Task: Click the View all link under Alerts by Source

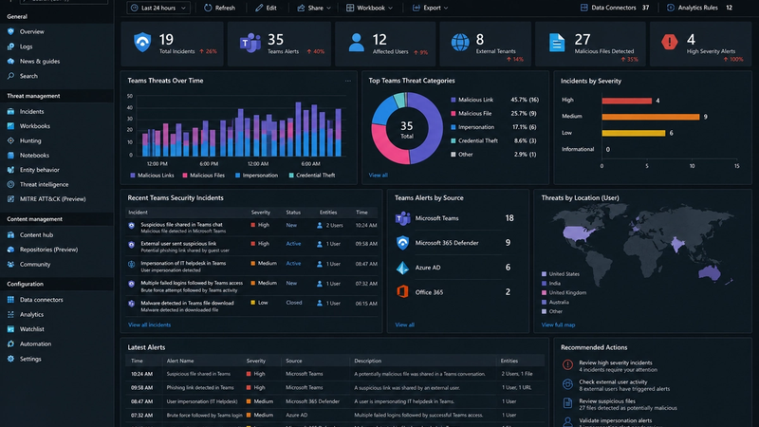Action: point(405,325)
